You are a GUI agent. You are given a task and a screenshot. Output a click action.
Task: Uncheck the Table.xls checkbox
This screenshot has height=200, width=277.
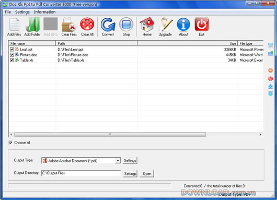[x=12, y=60]
